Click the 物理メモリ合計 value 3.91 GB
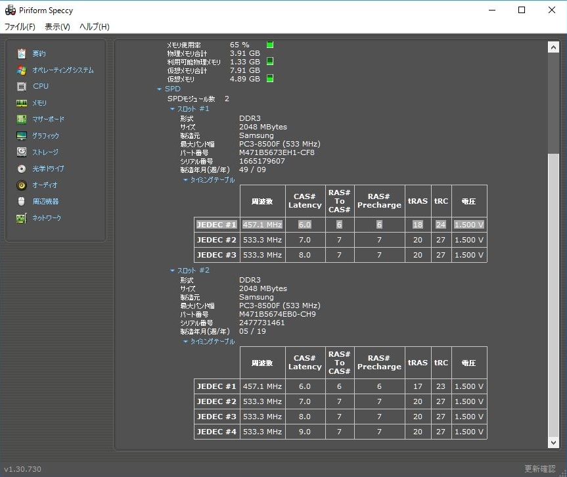Screen dimensions: 567x477 point(245,53)
